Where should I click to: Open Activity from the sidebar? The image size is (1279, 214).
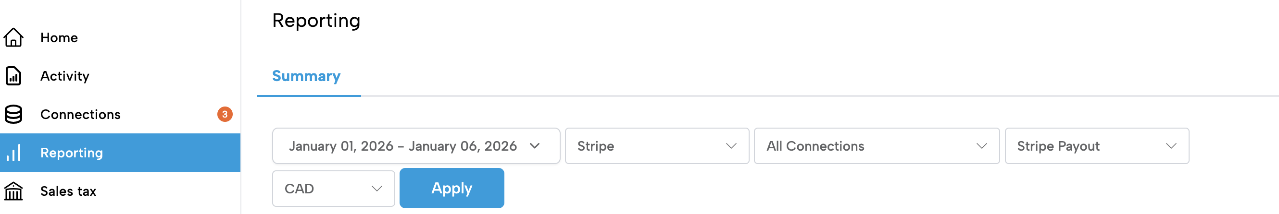tap(65, 76)
